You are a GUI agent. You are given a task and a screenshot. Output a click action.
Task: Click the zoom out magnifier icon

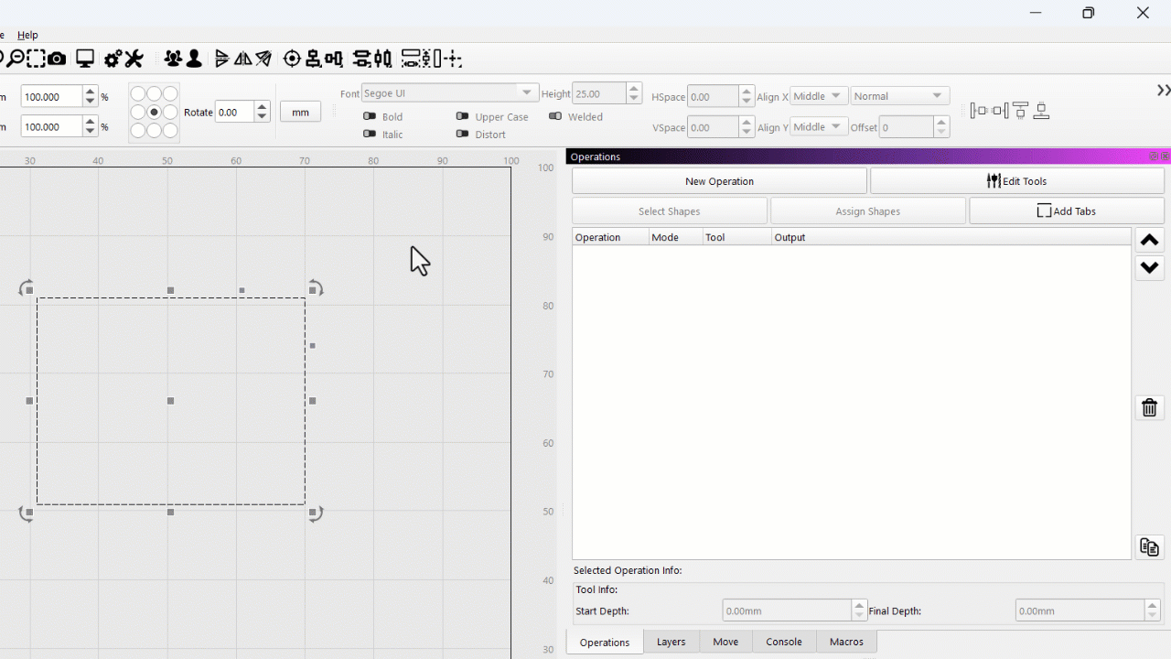pyautogui.click(x=16, y=59)
